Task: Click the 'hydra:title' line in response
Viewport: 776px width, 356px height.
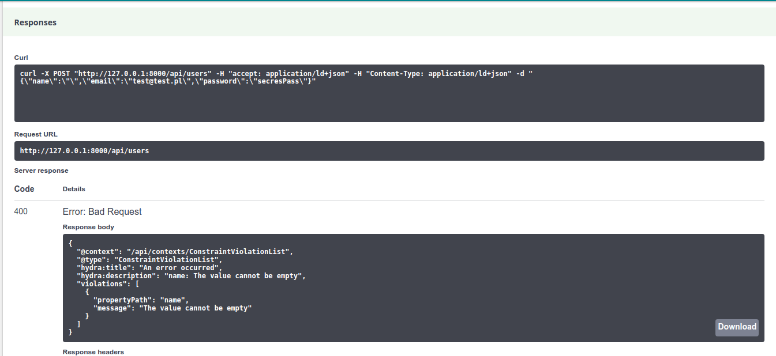Action: (x=149, y=268)
